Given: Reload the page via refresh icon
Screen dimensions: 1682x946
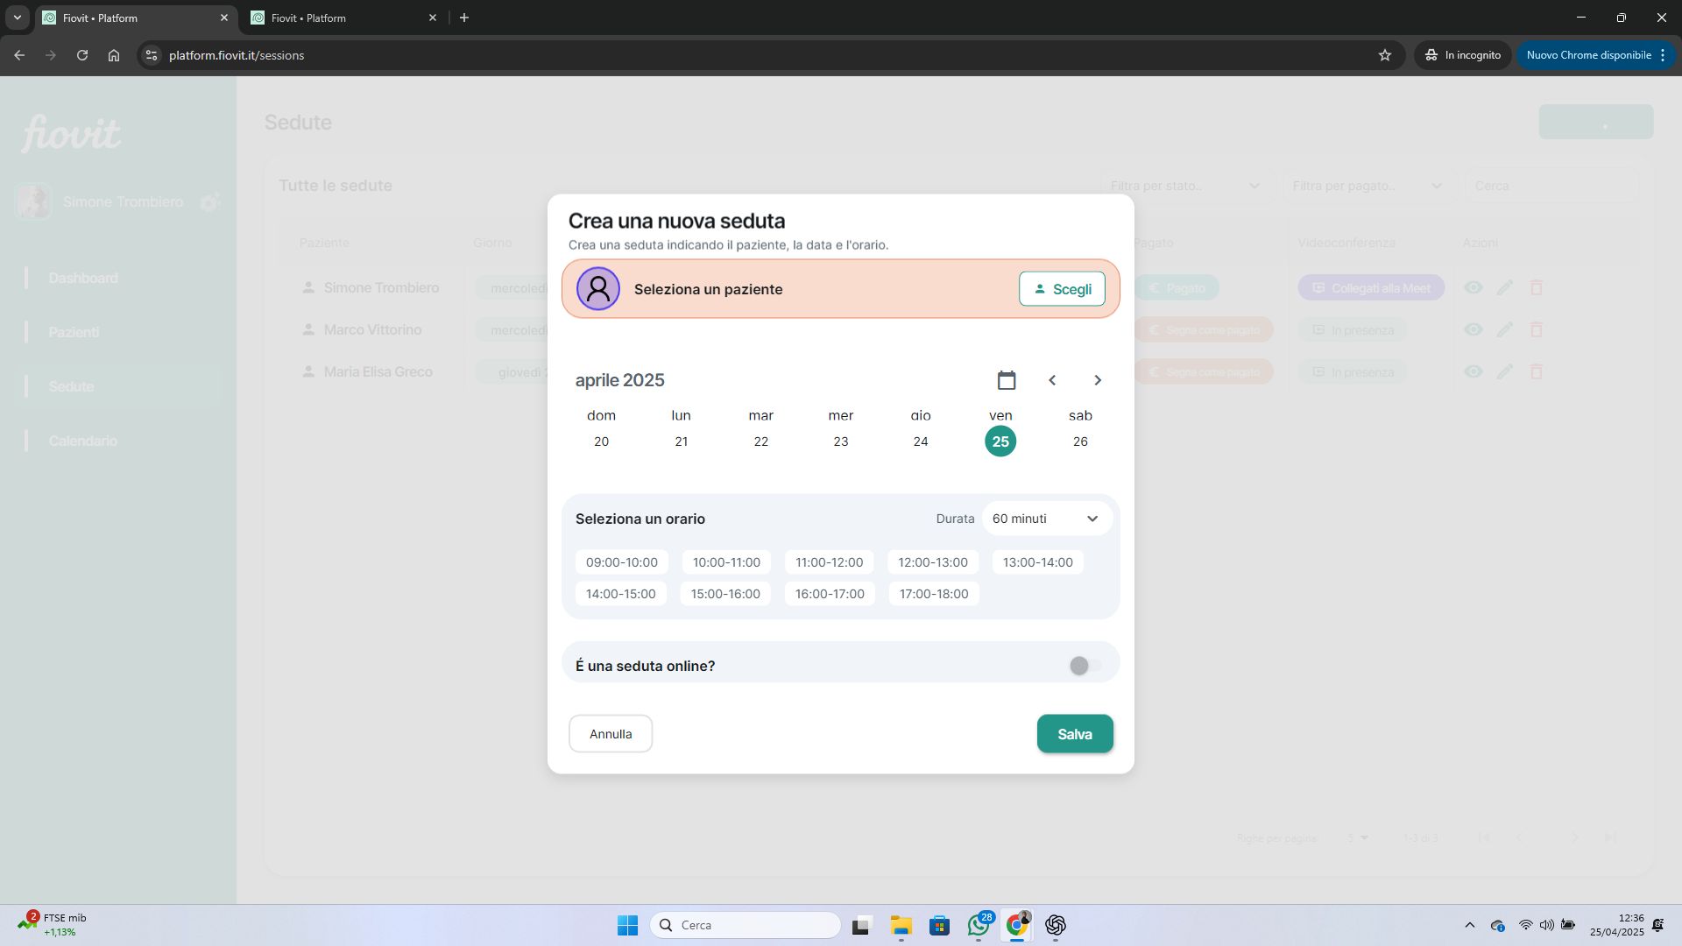Looking at the screenshot, I should [82, 55].
